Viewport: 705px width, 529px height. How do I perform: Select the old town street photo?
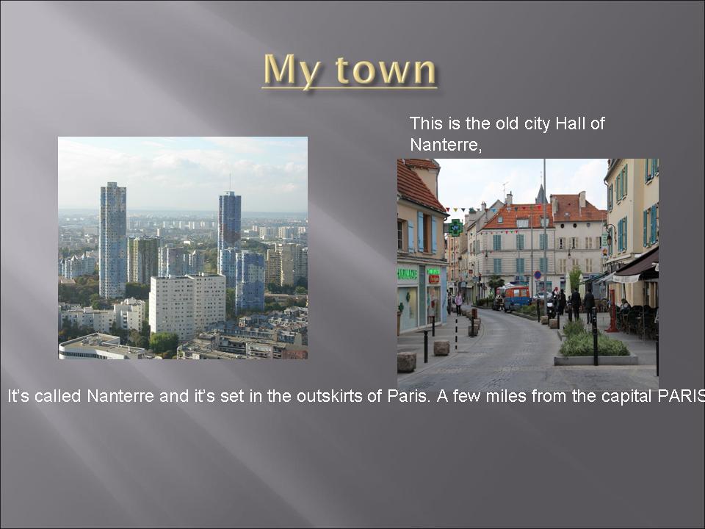click(528, 273)
